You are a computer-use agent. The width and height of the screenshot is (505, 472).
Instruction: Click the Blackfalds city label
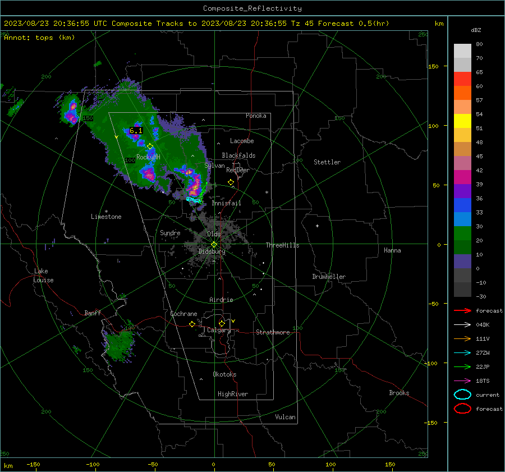coord(238,155)
